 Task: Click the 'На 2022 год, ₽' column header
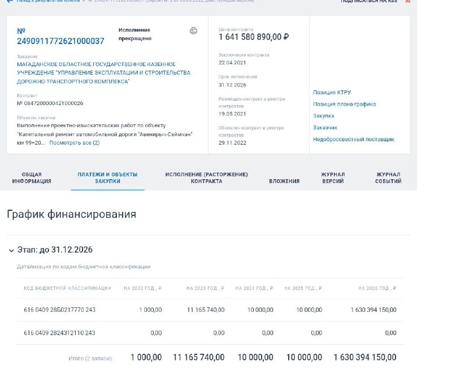[x=143, y=288]
